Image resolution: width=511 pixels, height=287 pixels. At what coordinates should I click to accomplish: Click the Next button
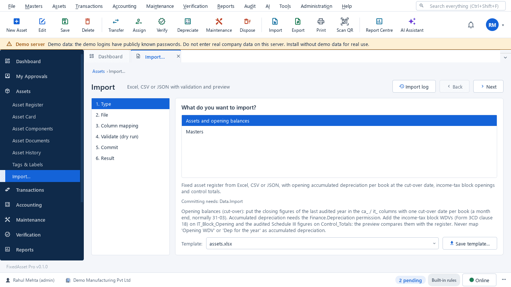(488, 86)
